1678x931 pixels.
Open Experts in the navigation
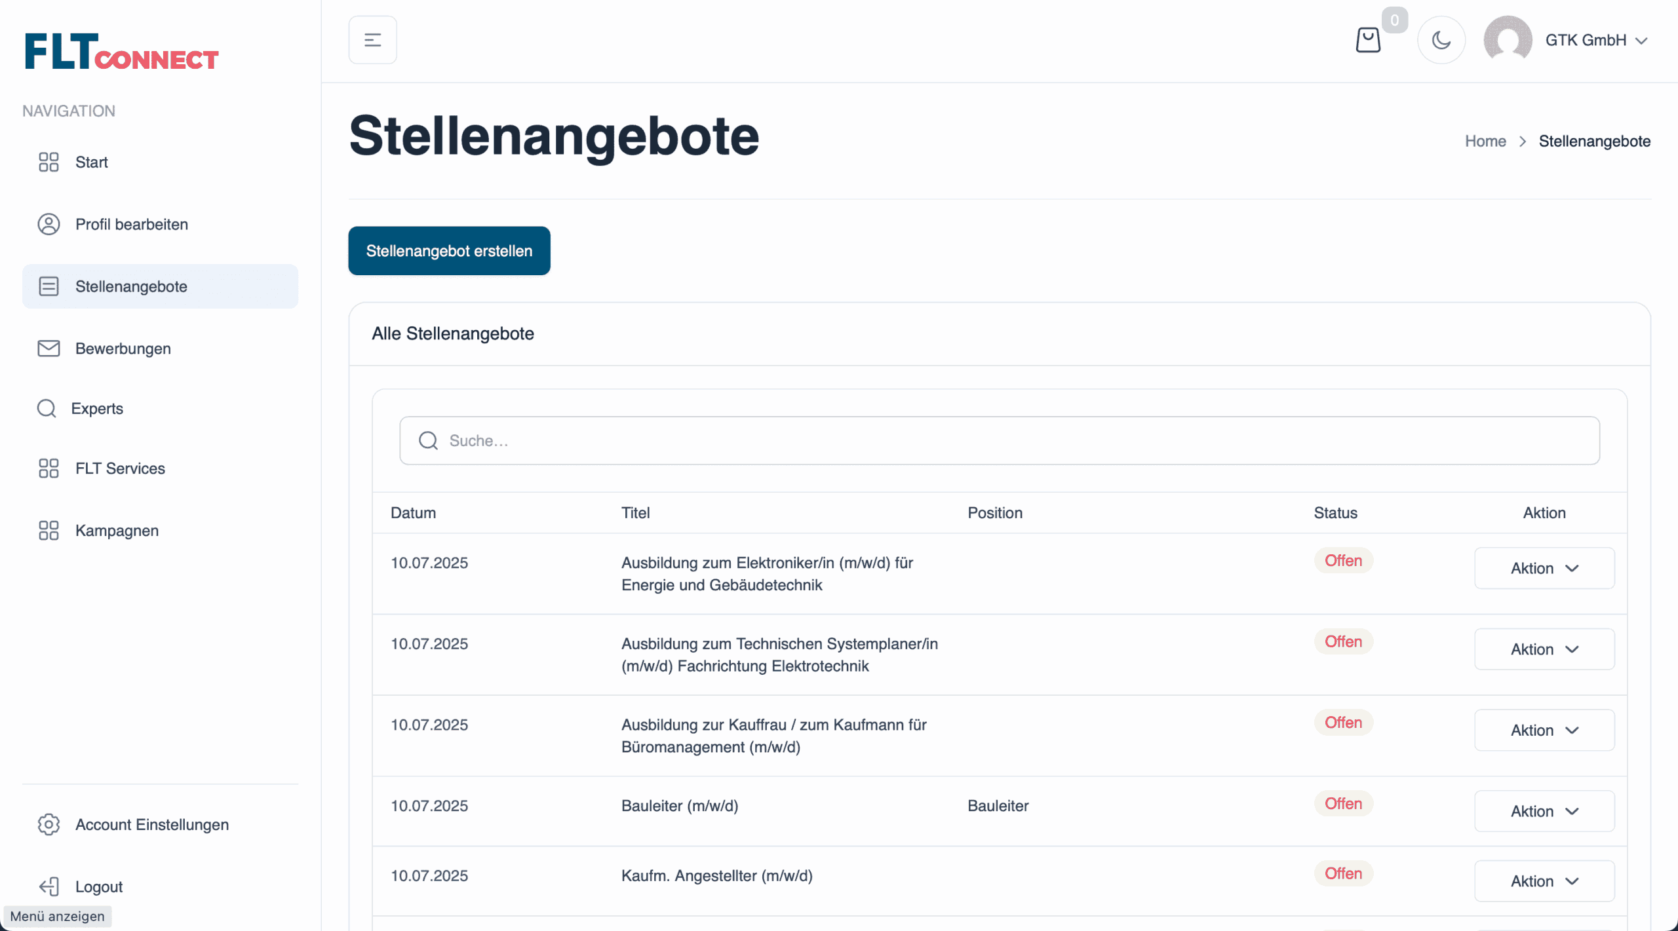click(x=97, y=408)
